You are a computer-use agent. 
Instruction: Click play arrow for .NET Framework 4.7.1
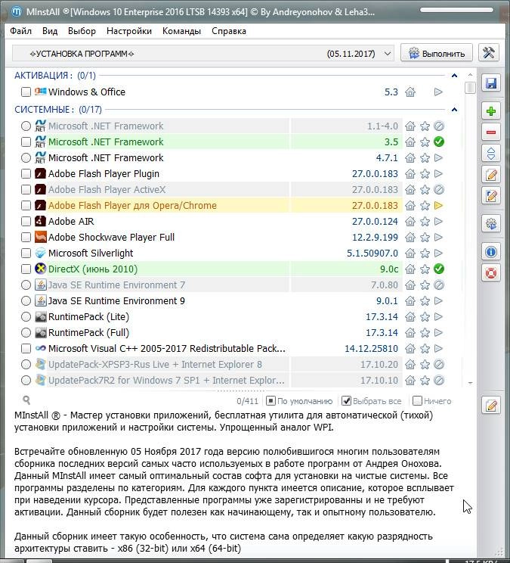pos(438,157)
